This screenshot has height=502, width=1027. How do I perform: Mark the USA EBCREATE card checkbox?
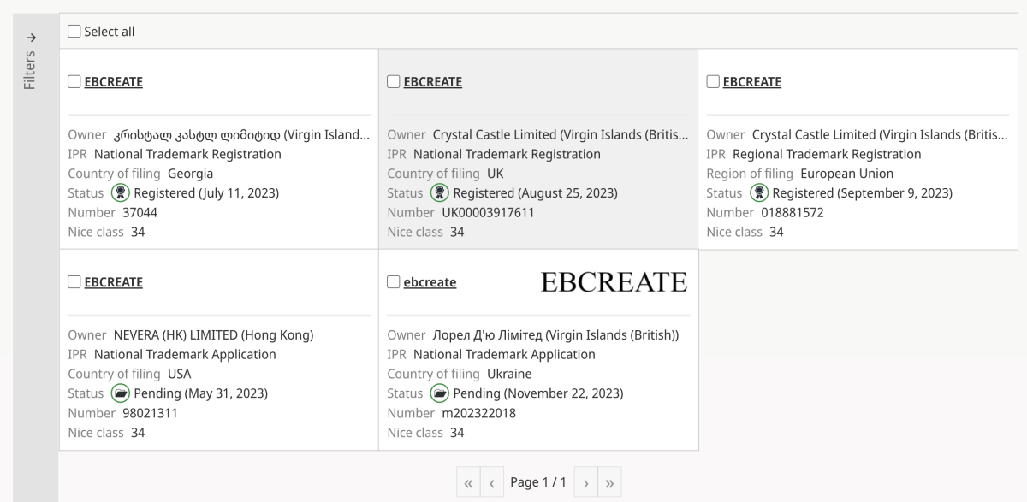click(74, 282)
